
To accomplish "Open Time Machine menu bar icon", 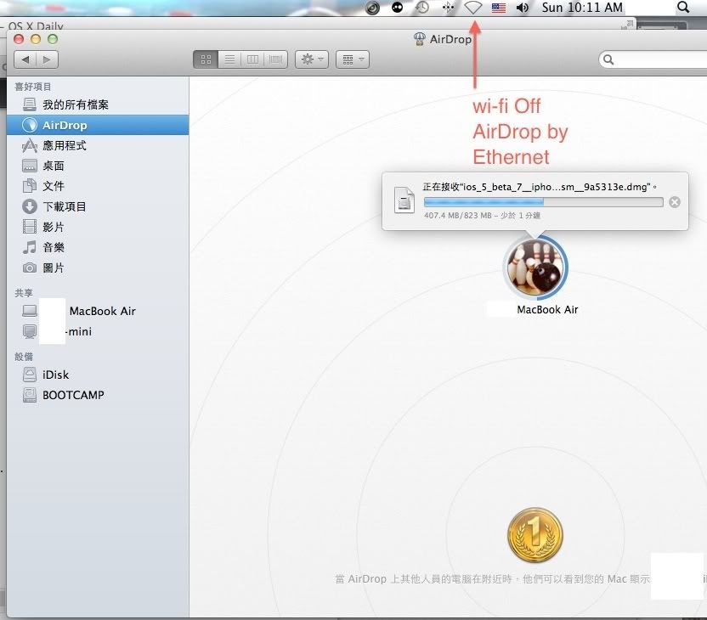I will pos(422,8).
